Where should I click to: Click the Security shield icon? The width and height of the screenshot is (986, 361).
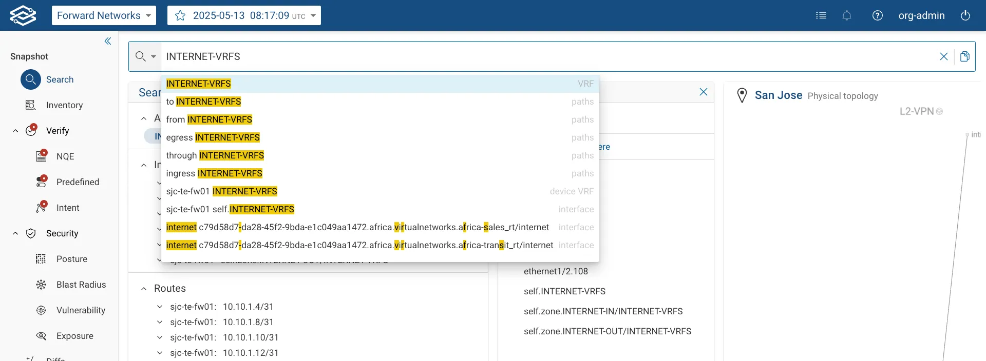[31, 233]
